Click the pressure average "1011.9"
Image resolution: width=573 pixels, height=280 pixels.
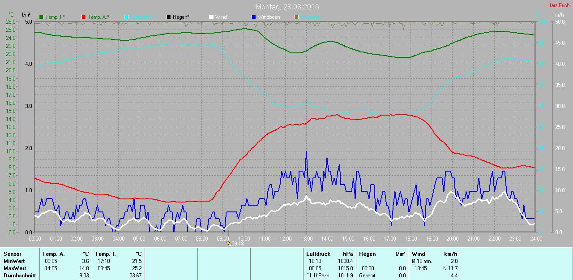(345, 276)
